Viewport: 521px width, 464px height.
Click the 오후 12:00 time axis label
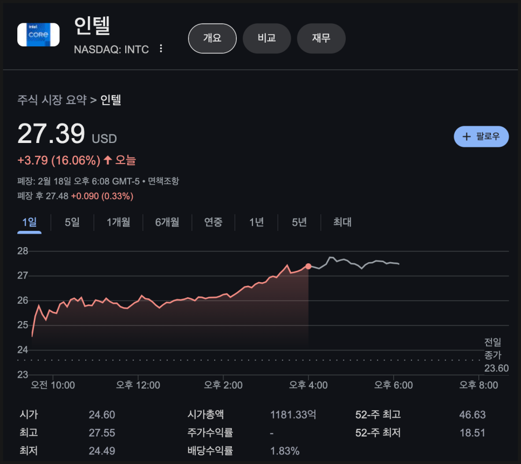[x=138, y=385]
